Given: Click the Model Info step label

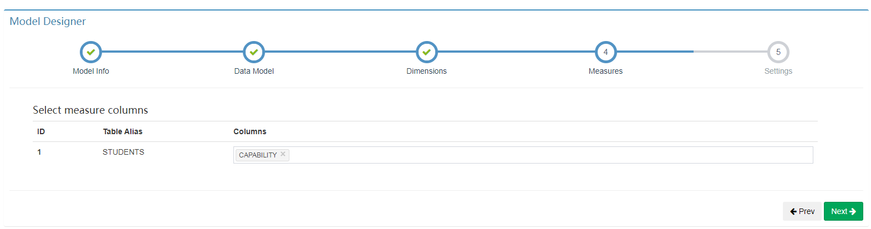Looking at the screenshot, I should [91, 71].
